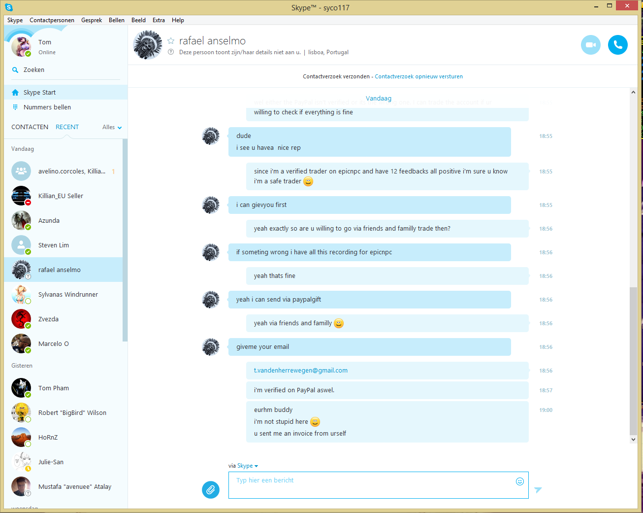Open the t.vandenherrewegen@gmail.com email link

[301, 371]
